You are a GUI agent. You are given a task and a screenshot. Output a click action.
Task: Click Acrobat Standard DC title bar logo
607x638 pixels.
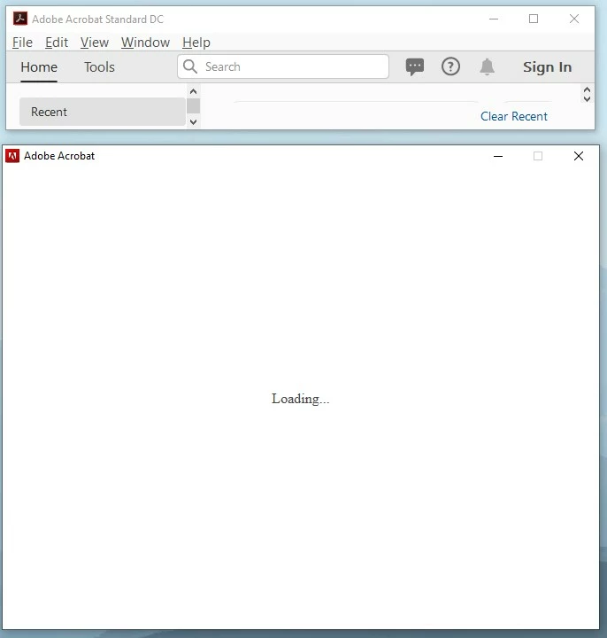(20, 19)
